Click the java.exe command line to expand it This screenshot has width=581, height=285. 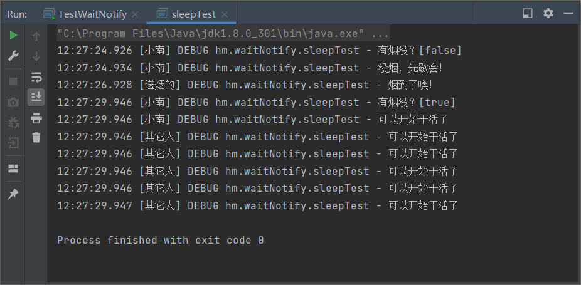[223, 33]
